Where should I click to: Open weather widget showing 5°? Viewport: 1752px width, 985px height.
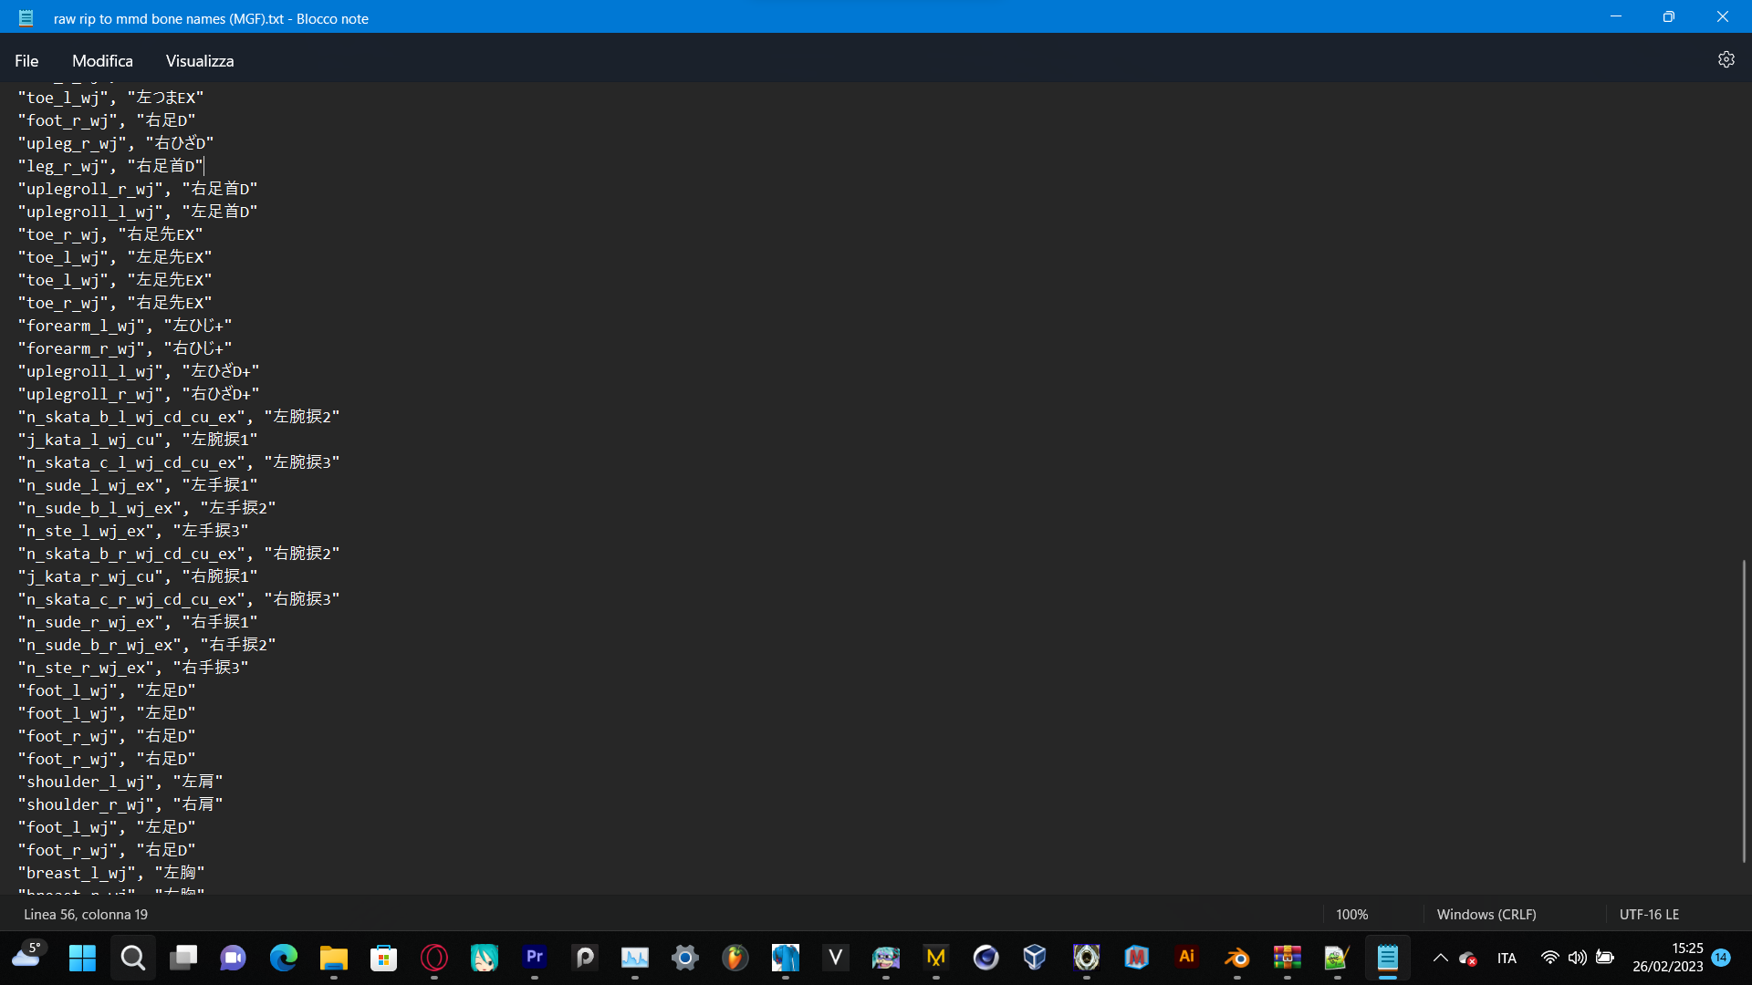27,956
